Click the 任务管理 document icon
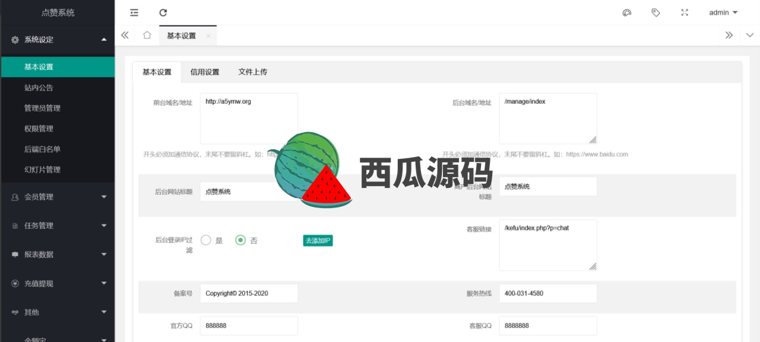This screenshot has width=760, height=342. click(15, 226)
